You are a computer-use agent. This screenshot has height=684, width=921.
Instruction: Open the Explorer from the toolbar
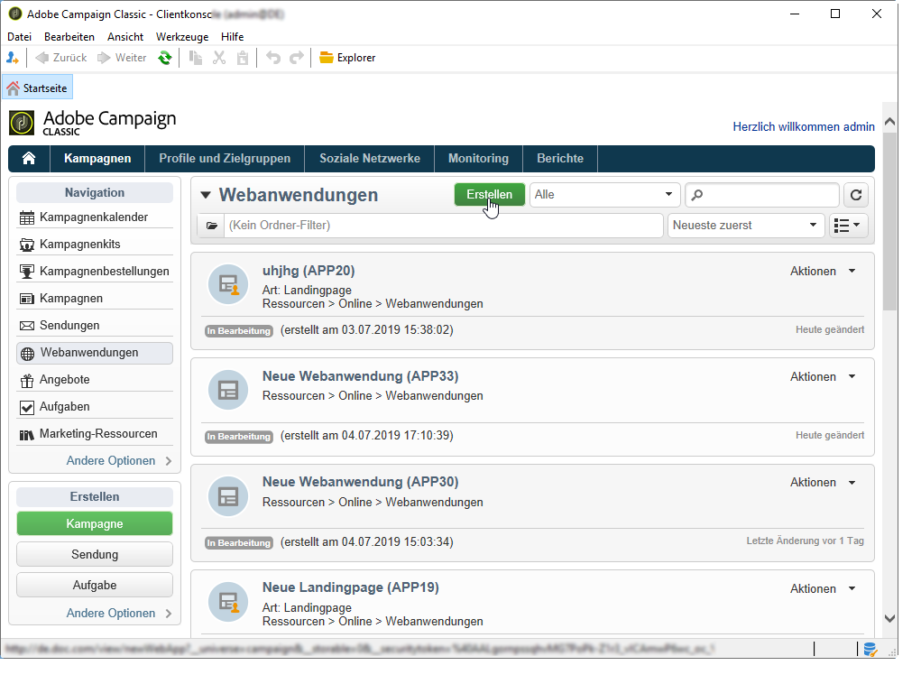tap(347, 58)
